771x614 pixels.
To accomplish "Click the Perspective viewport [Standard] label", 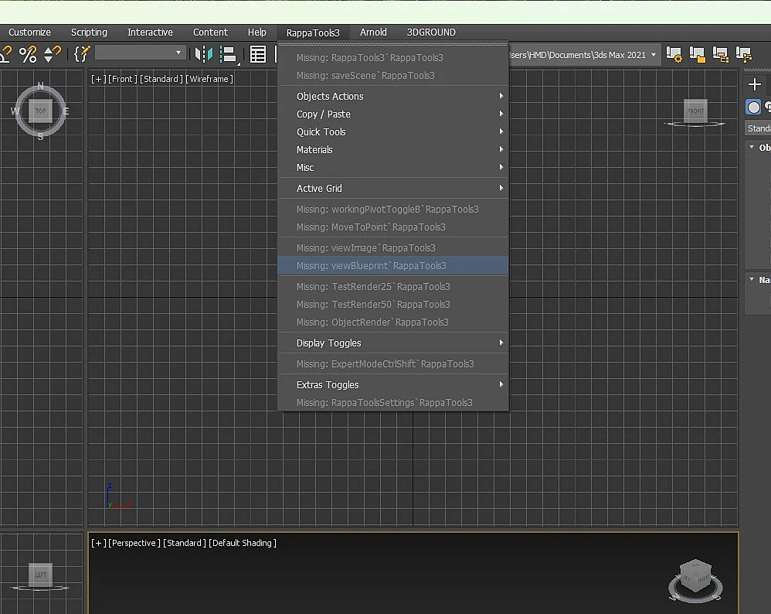I will (x=185, y=543).
